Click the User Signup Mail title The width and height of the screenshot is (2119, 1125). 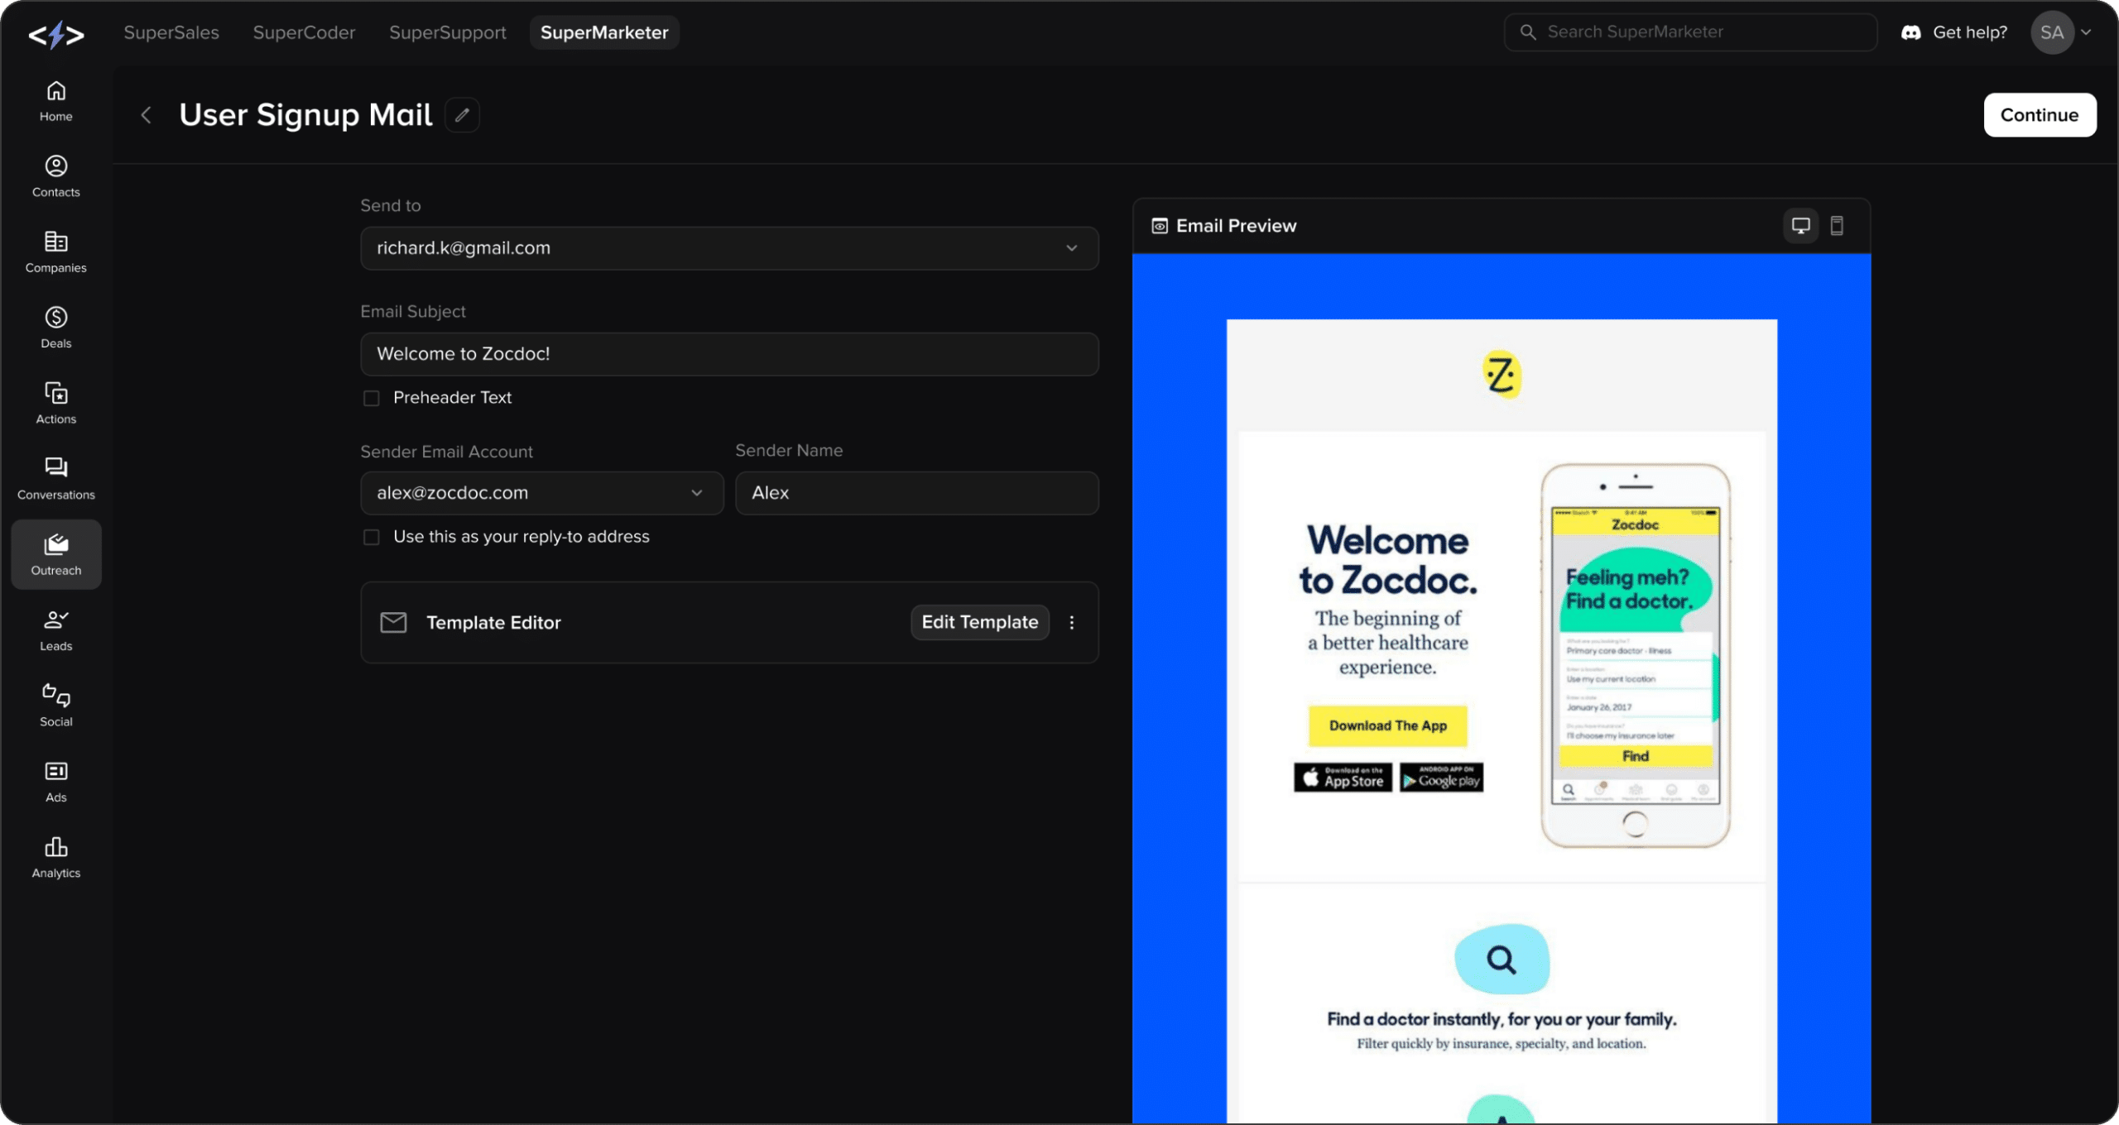pyautogui.click(x=305, y=115)
